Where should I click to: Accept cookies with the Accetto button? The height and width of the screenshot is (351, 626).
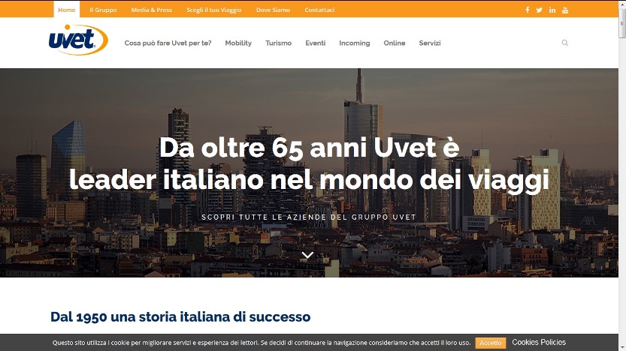pos(491,343)
